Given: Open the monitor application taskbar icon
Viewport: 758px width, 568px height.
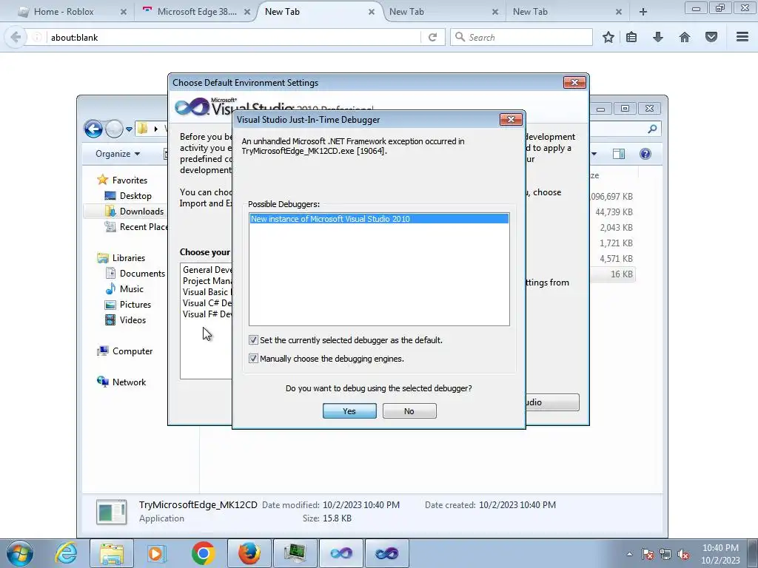Looking at the screenshot, I should pos(295,553).
